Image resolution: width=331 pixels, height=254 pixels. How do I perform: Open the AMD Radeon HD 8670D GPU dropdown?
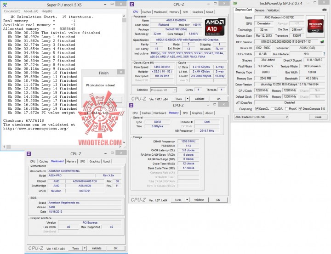(262, 117)
